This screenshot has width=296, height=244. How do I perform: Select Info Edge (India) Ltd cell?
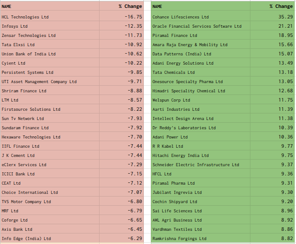[50, 239]
